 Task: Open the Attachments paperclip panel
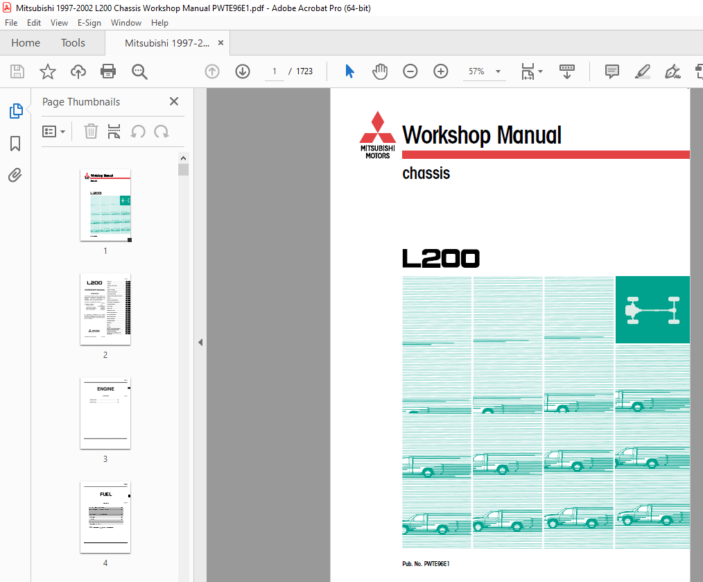click(15, 175)
